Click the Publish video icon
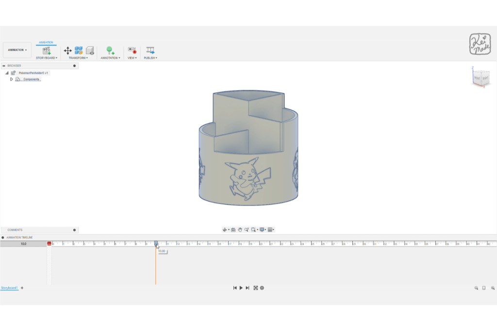 tap(150, 50)
